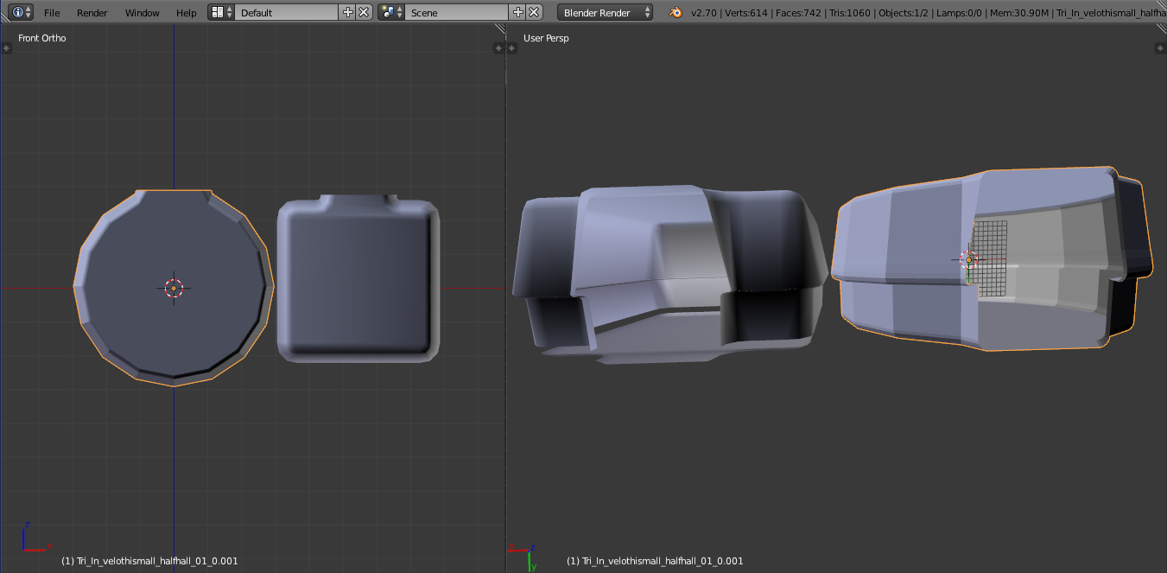Expand the User Persp properties region plus
The width and height of the screenshot is (1167, 573).
tap(1160, 48)
